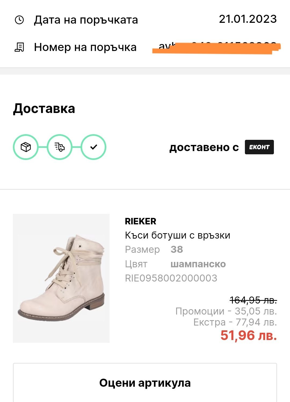Select the size value 38
Screen dimensions: 290x402
click(x=177, y=250)
